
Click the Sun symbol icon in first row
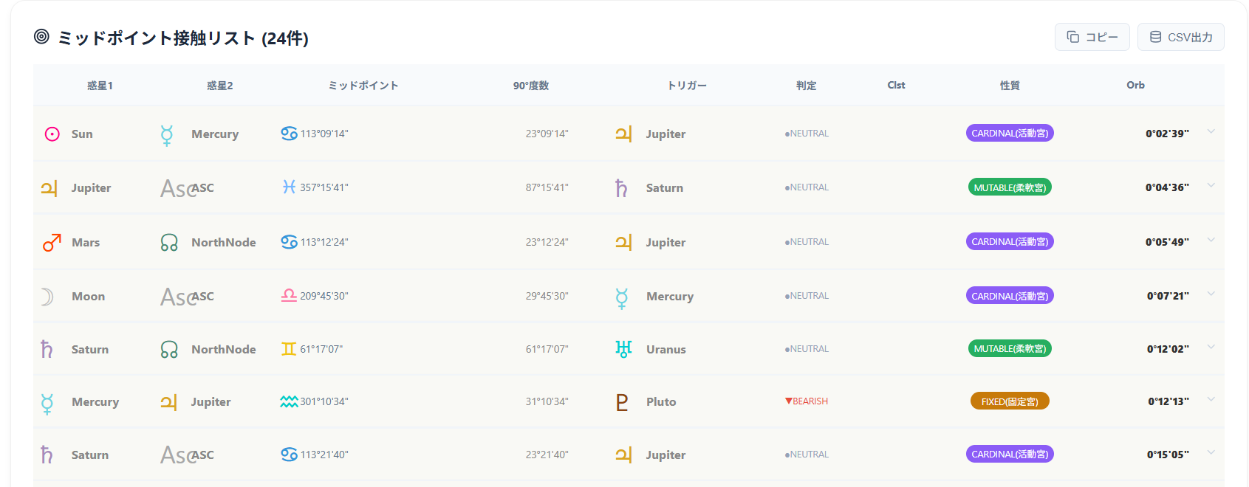point(52,134)
